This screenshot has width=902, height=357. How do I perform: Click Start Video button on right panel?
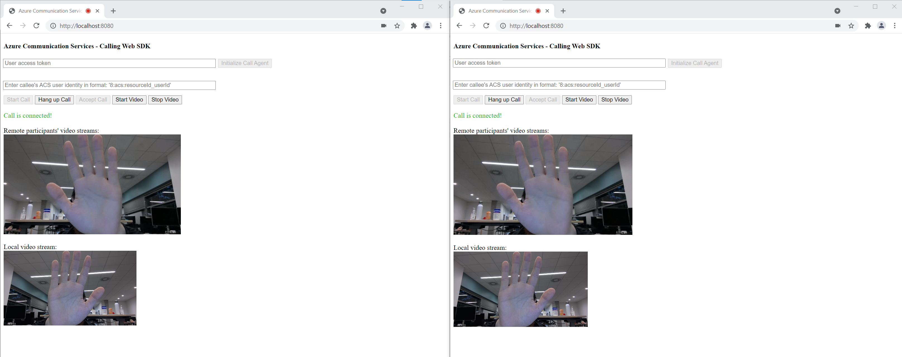click(x=578, y=100)
